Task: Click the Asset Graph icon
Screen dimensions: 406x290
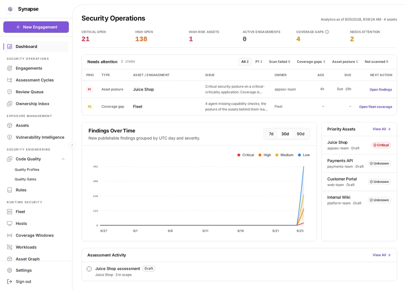Action: pyautogui.click(x=9, y=259)
